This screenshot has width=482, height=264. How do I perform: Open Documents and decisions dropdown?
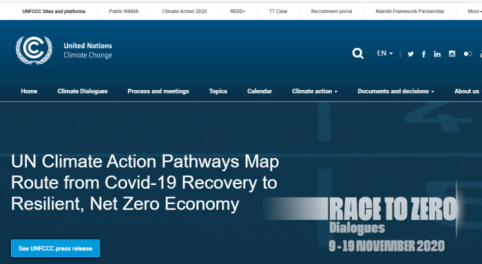tap(396, 91)
